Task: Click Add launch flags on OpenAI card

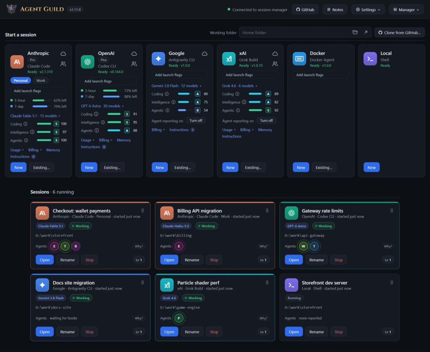Action: (x=109, y=81)
